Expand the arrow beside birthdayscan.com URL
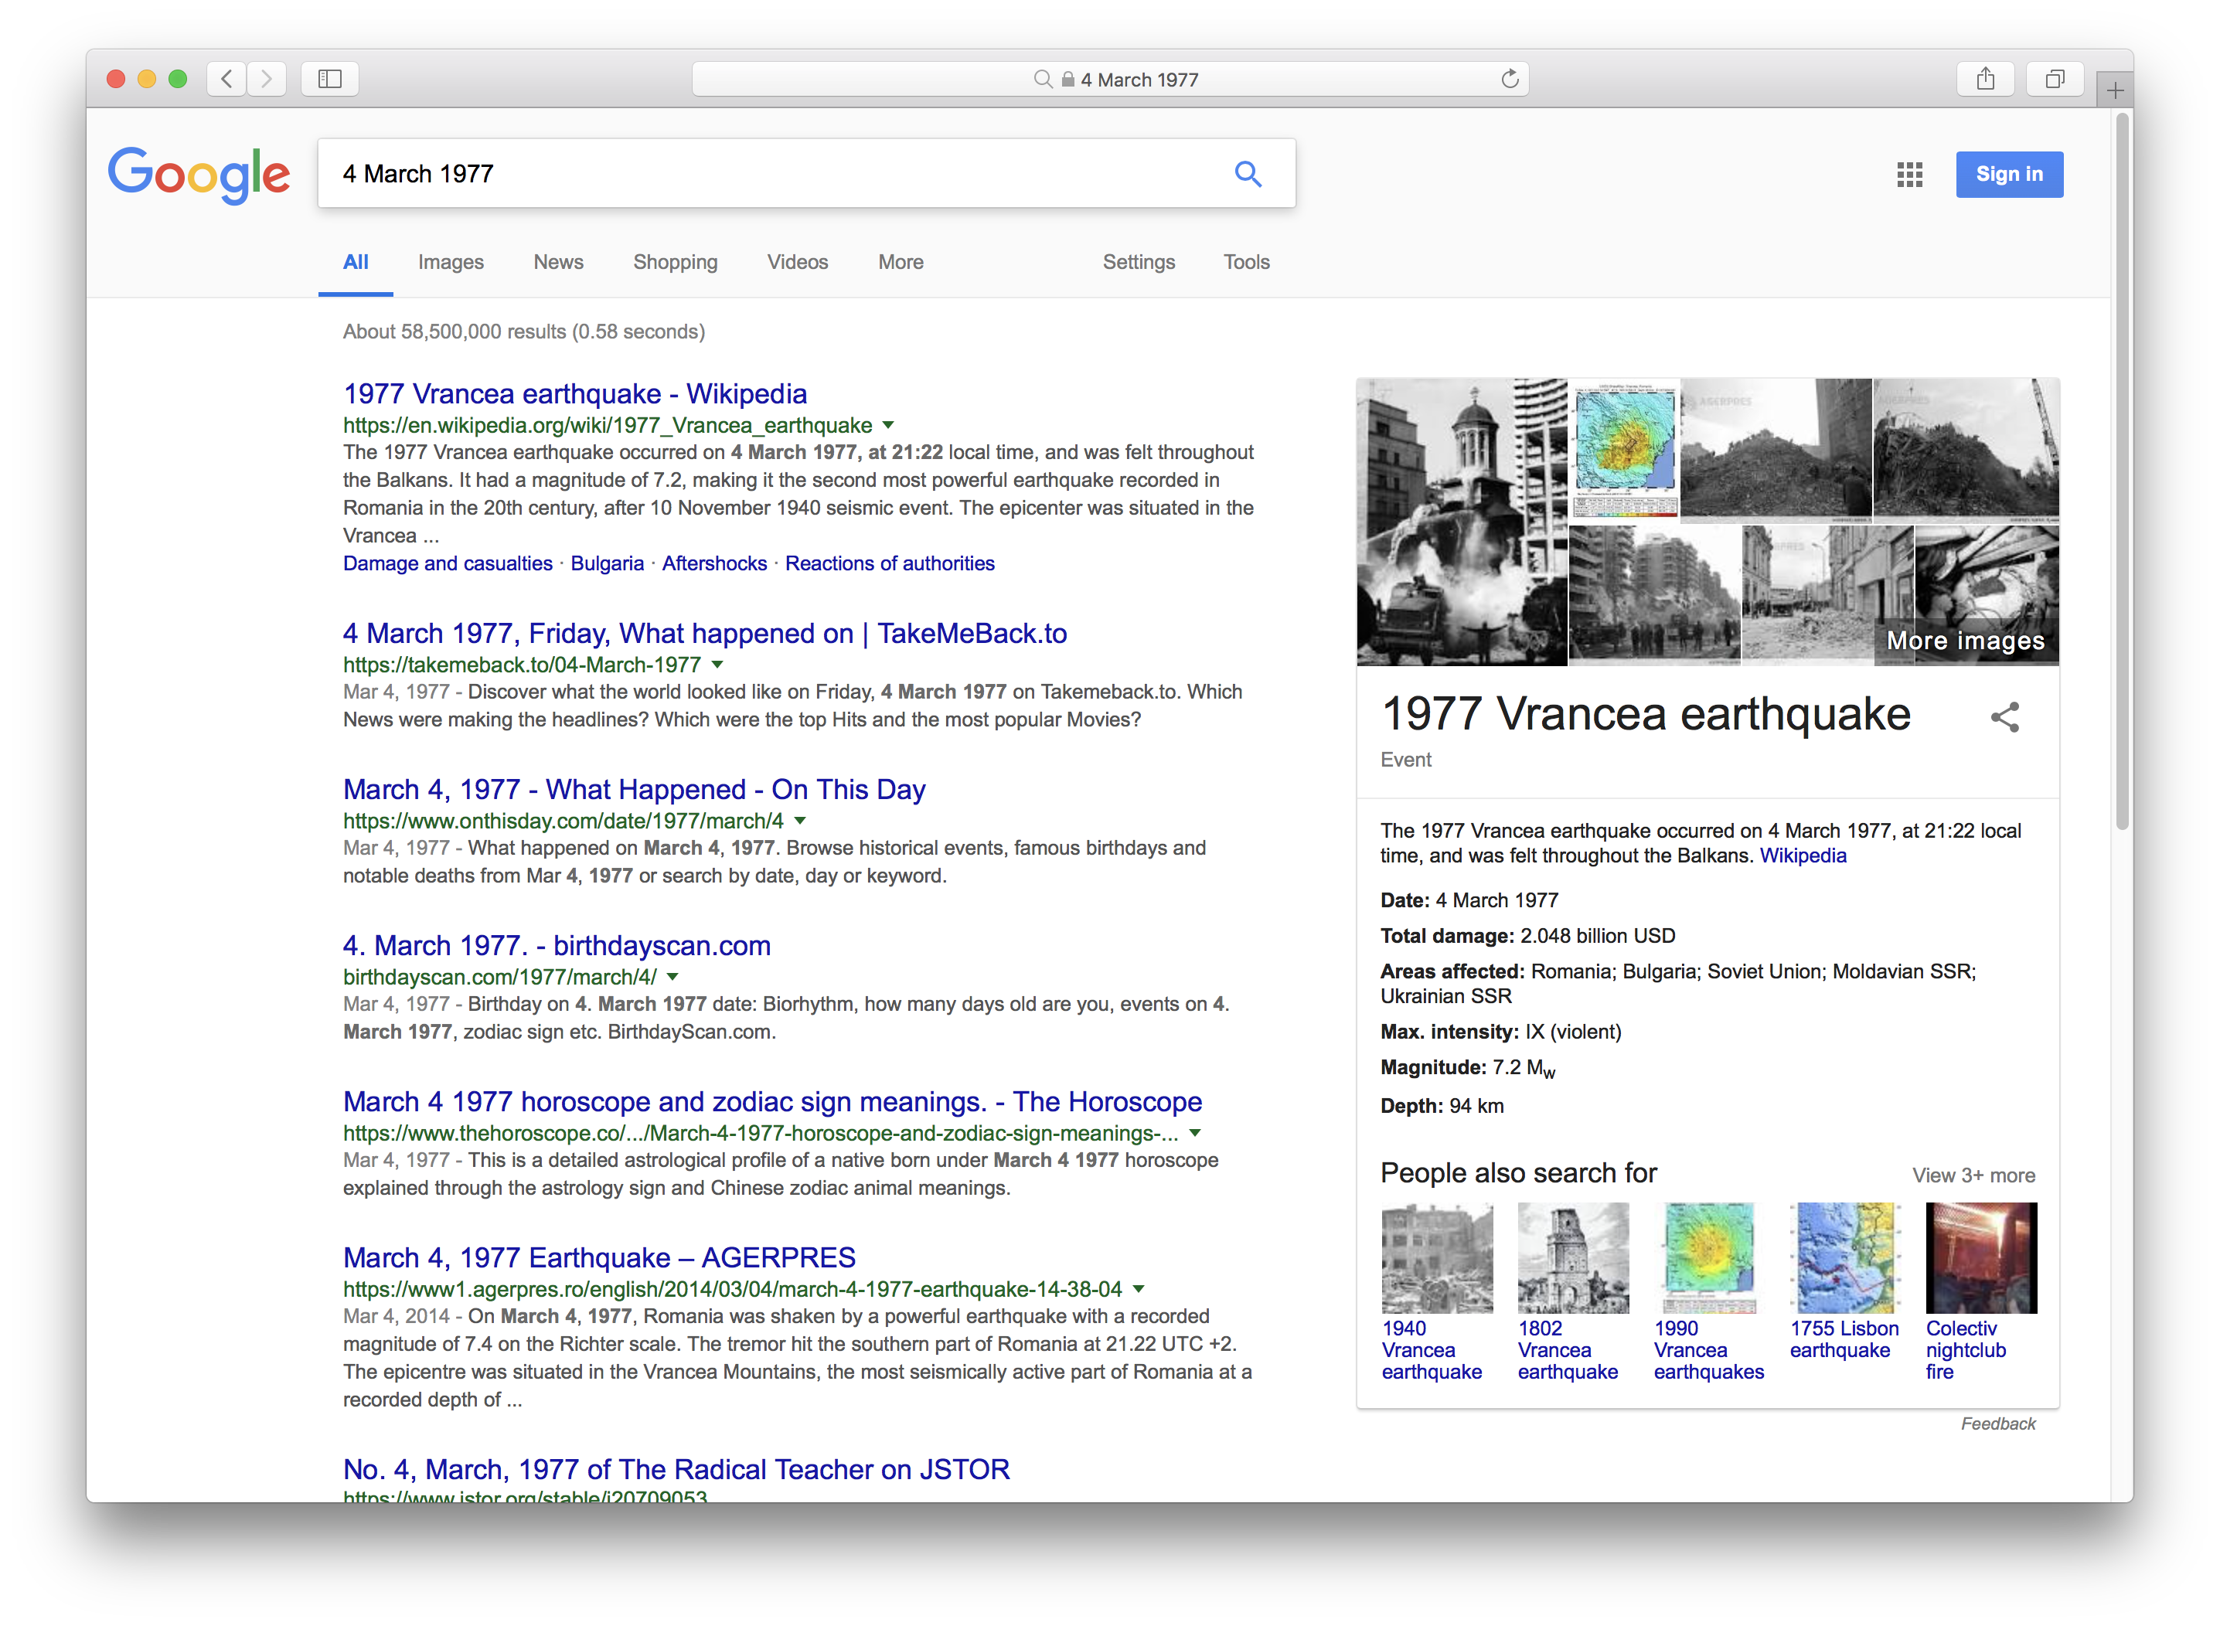Screen dimensions: 2220x1626 [x=673, y=978]
